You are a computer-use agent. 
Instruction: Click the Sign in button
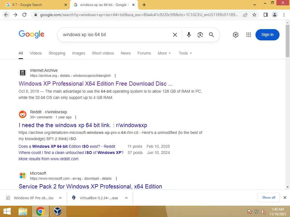click(267, 35)
